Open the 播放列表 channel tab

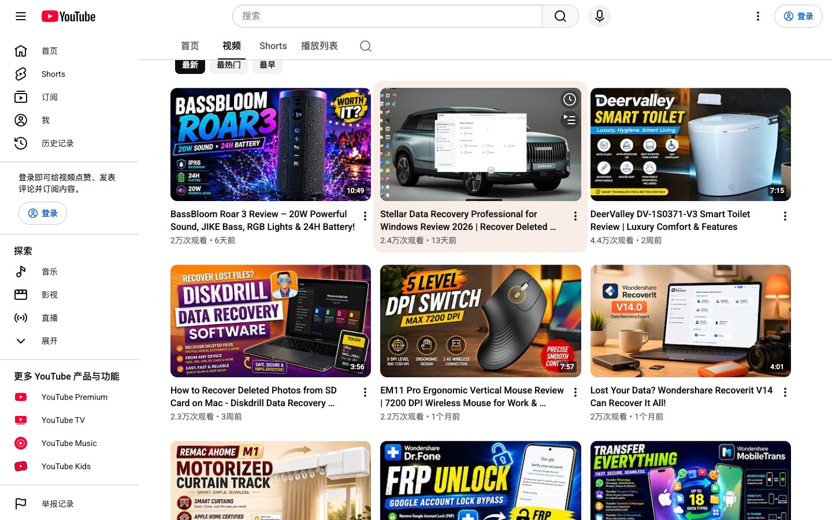click(x=320, y=46)
